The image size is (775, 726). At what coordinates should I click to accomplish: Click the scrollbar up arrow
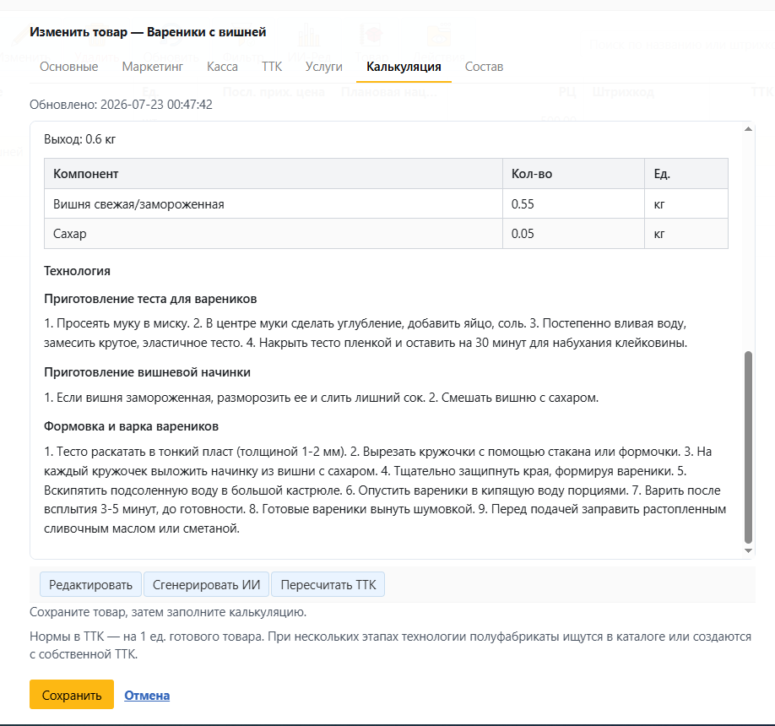[748, 129]
